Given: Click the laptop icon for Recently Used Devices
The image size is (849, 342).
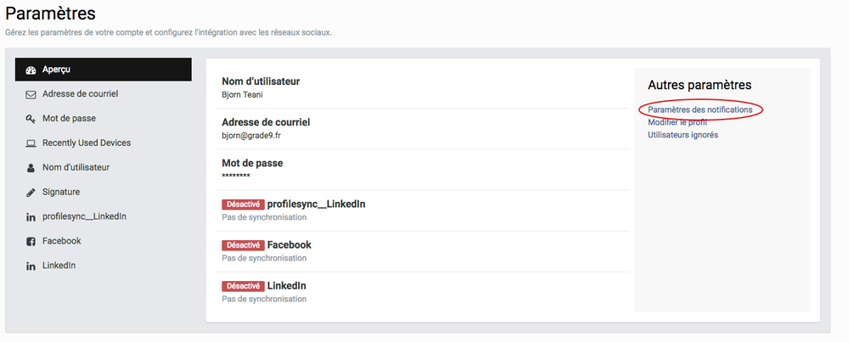Looking at the screenshot, I should pyautogui.click(x=31, y=143).
